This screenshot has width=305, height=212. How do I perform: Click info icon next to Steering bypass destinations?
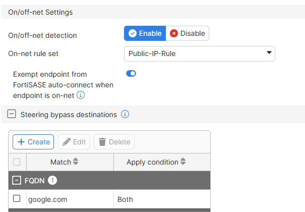(x=125, y=115)
